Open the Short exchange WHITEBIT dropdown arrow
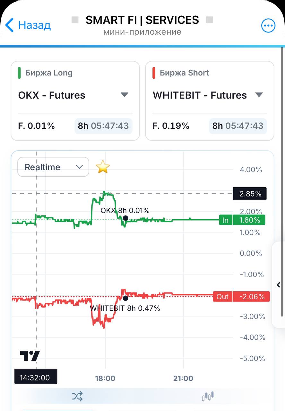 pyautogui.click(x=259, y=95)
